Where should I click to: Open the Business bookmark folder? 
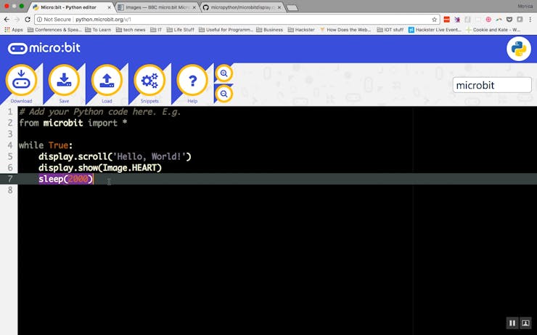click(x=269, y=30)
